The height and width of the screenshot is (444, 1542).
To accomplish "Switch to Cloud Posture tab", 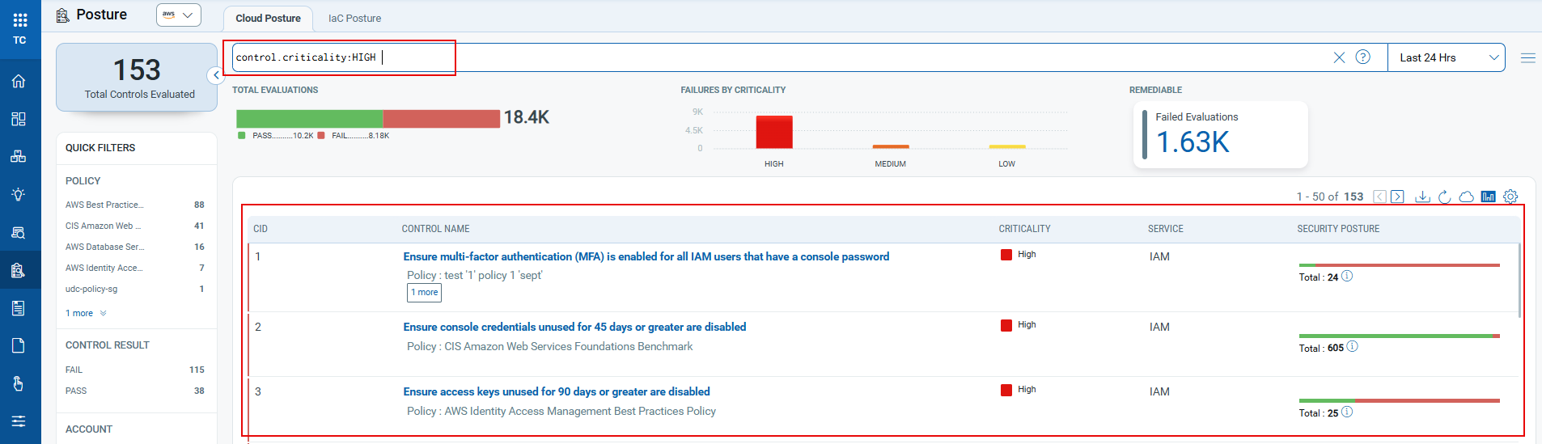I will 268,18.
